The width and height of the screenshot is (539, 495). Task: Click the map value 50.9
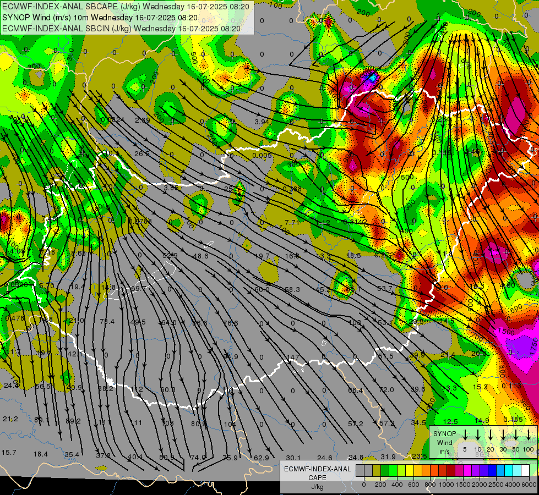pos(167,457)
